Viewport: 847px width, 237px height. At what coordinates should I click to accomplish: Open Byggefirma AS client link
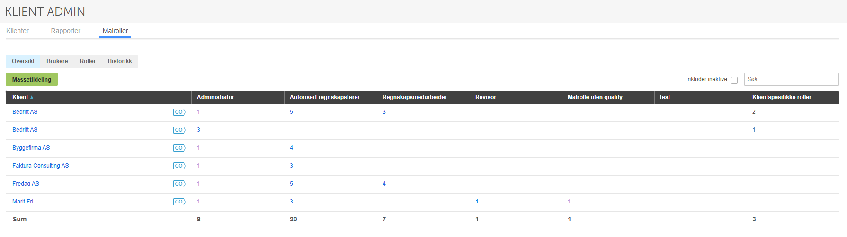point(31,148)
